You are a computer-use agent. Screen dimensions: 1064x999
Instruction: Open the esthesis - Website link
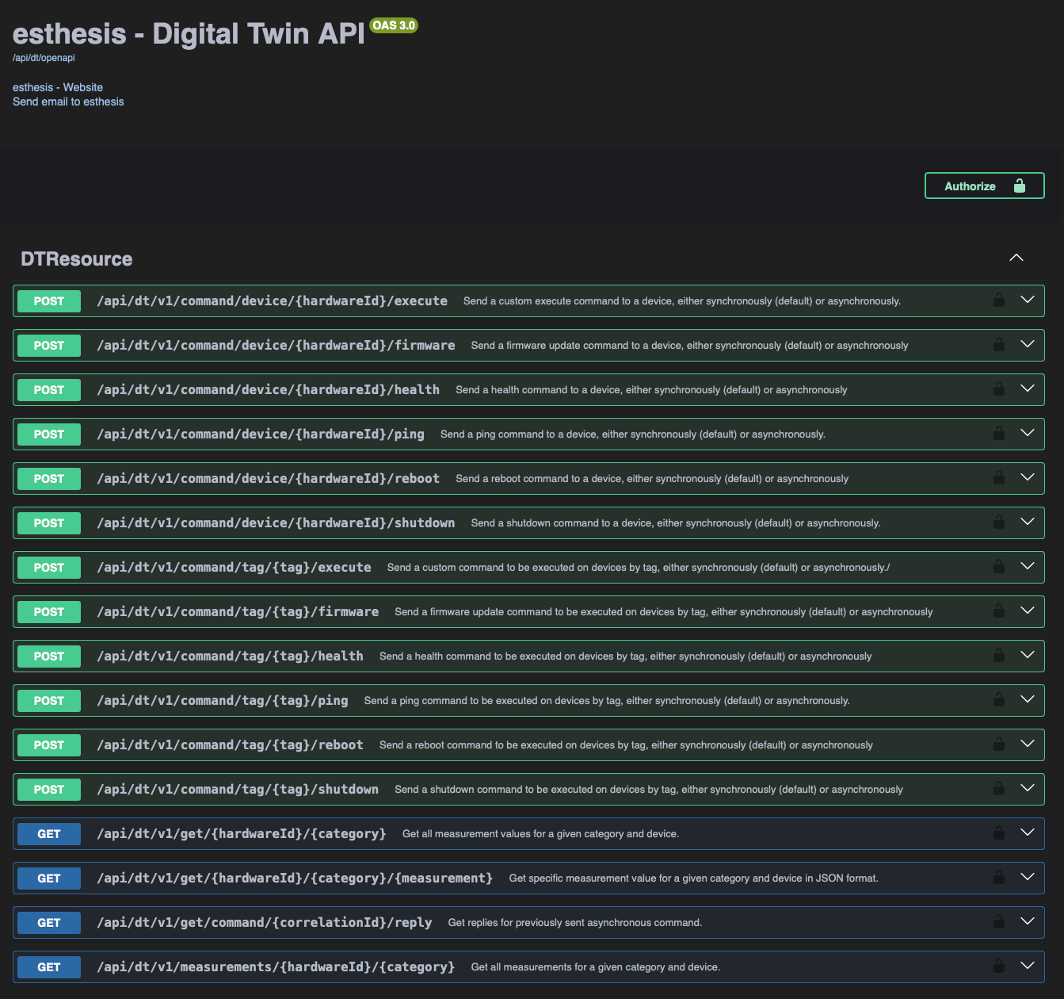pyautogui.click(x=58, y=87)
